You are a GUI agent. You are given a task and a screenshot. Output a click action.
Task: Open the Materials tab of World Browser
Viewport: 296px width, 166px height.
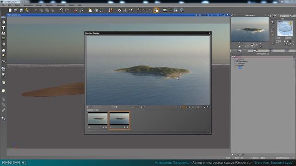[255, 51]
